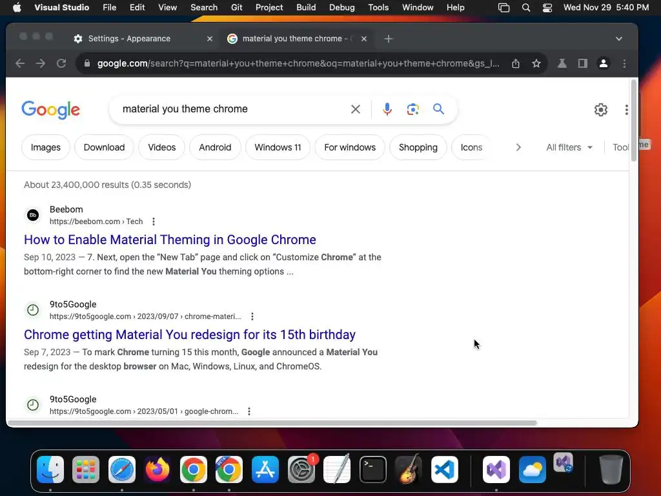Open the tab search chevron
This screenshot has width=661, height=496.
click(618, 39)
